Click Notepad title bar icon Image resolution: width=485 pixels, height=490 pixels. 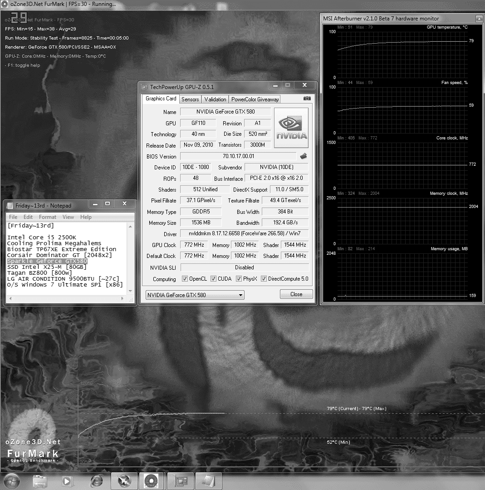click(10, 206)
